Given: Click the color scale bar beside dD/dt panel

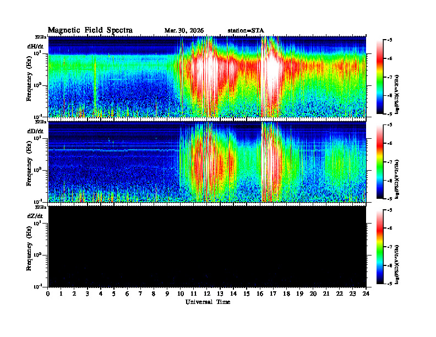Looking at the screenshot, I should (380, 162).
